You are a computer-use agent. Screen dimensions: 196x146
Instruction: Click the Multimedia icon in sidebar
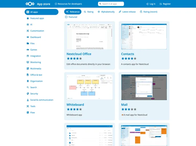28,68
